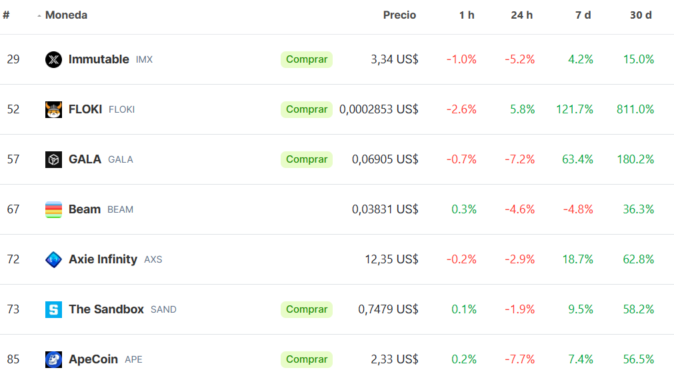Click the ApeCoin ape logo
This screenshot has width=674, height=382.
[53, 359]
